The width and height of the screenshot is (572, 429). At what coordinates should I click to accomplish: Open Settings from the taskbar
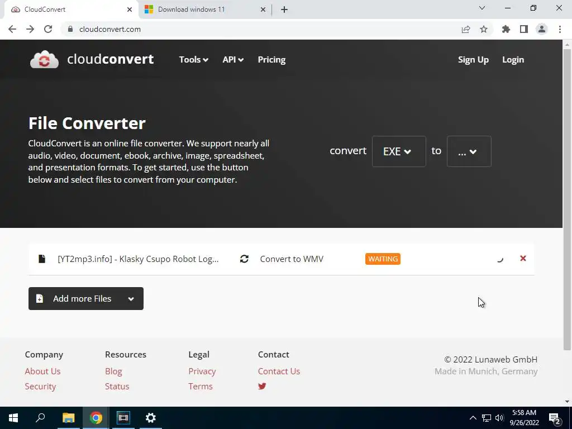[x=151, y=418]
